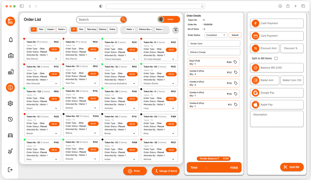Click the clear filter funnel icon
The height and width of the screenshot is (180, 311).
point(175,30)
